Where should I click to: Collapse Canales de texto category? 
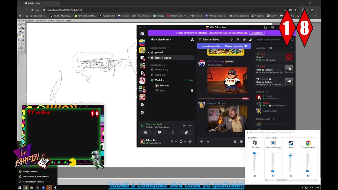point(159,48)
